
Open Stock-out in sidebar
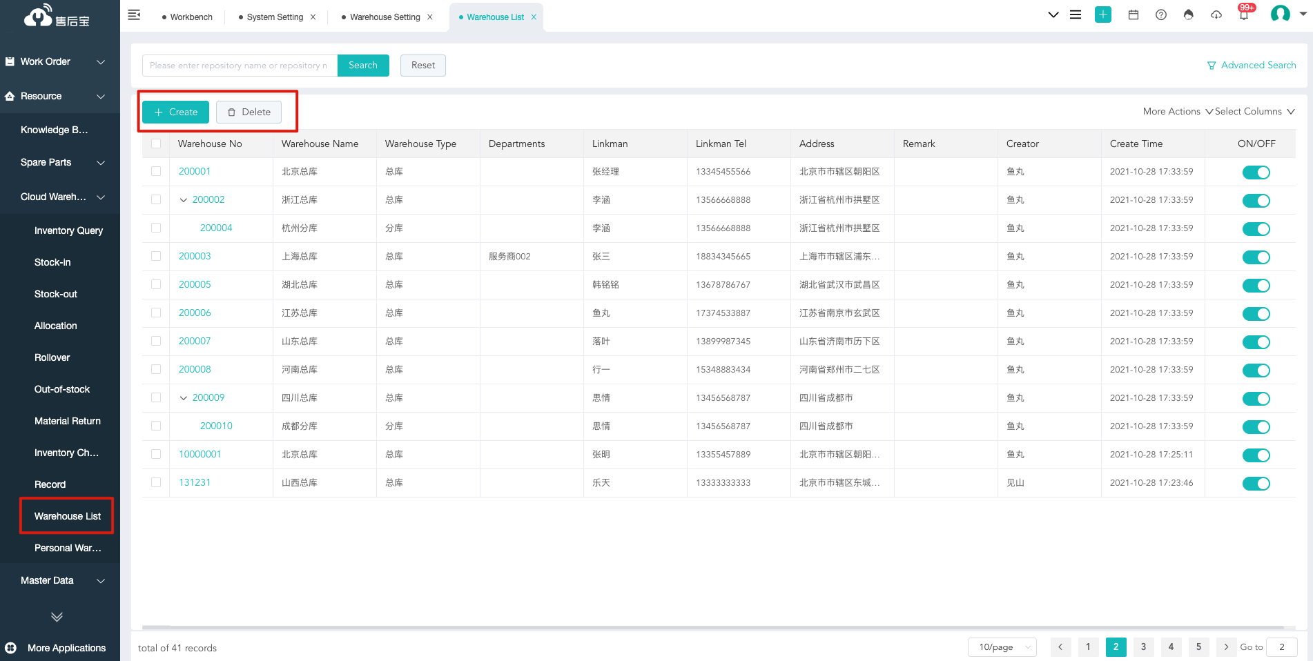[x=56, y=294]
